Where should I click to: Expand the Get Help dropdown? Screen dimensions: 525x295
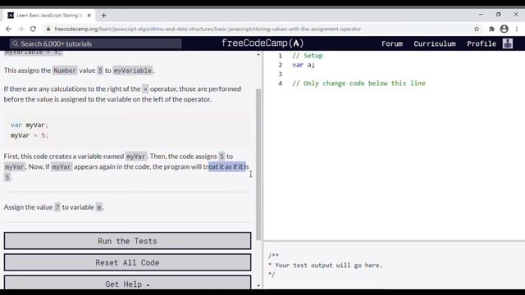[128, 283]
